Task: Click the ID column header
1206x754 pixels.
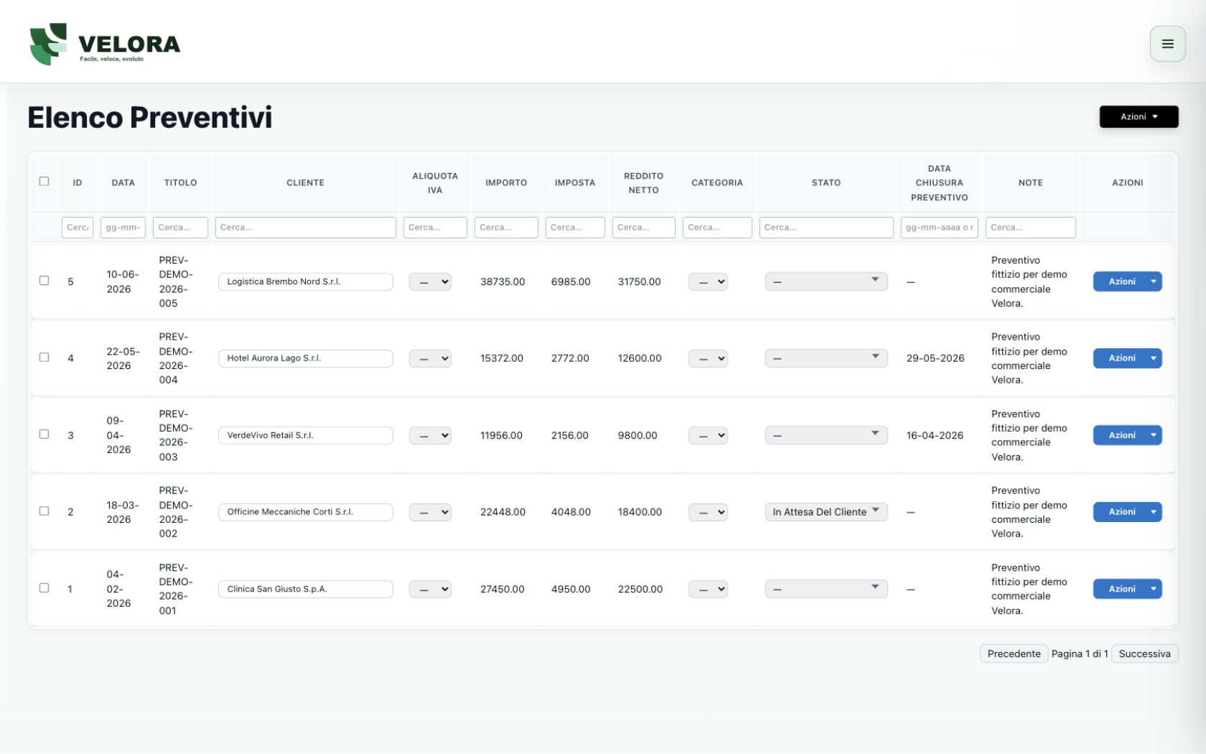Action: click(78, 183)
